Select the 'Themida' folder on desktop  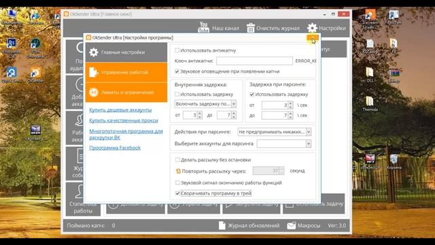click(370, 103)
